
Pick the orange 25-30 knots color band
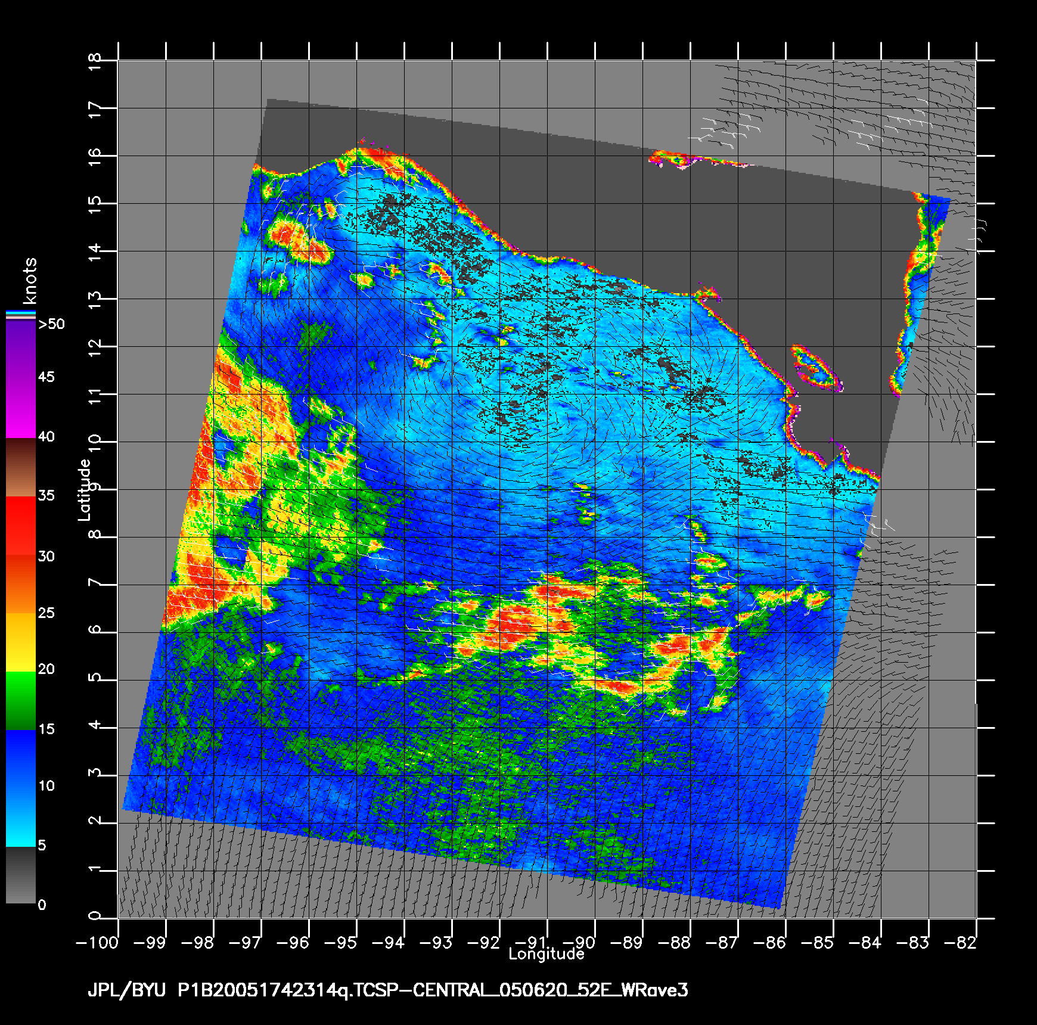(21, 584)
